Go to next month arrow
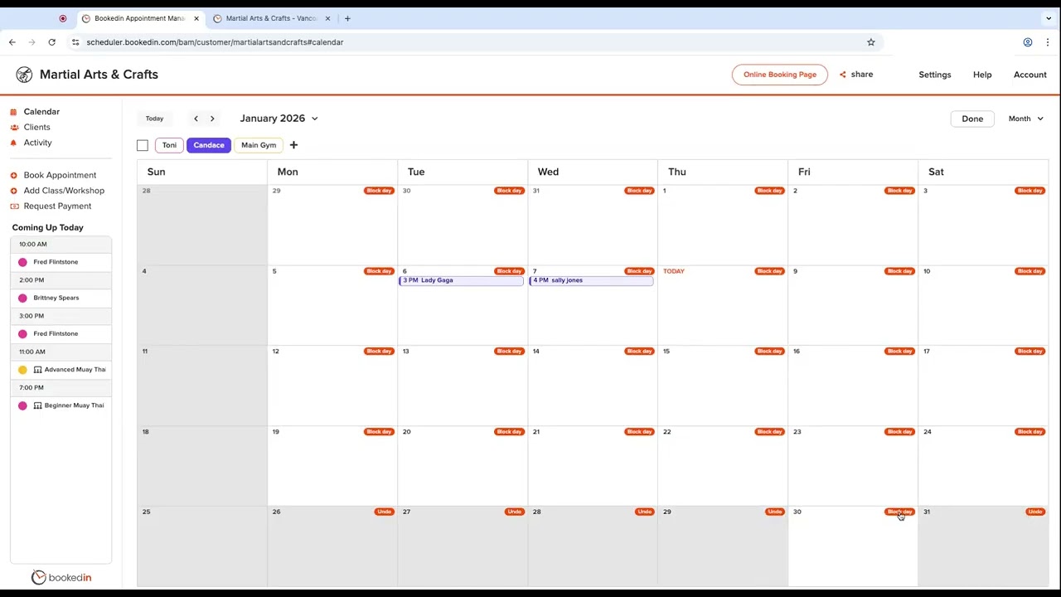 [212, 119]
